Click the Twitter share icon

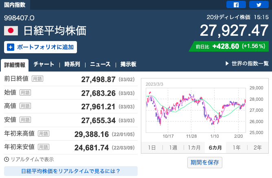[259, 5]
